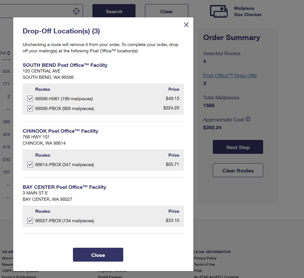Click the Next Step button

point(238,147)
